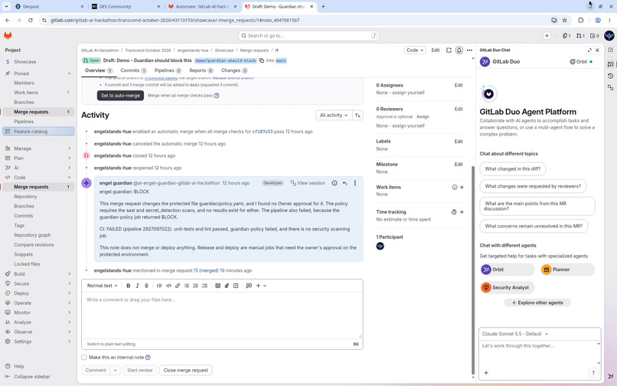Start a new Duo chat from side rail
This screenshot has height=386, width=617.
610,50
